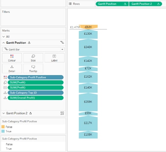Select the £130K bar
Viewport: 166px width, 152px height.
[88, 34]
